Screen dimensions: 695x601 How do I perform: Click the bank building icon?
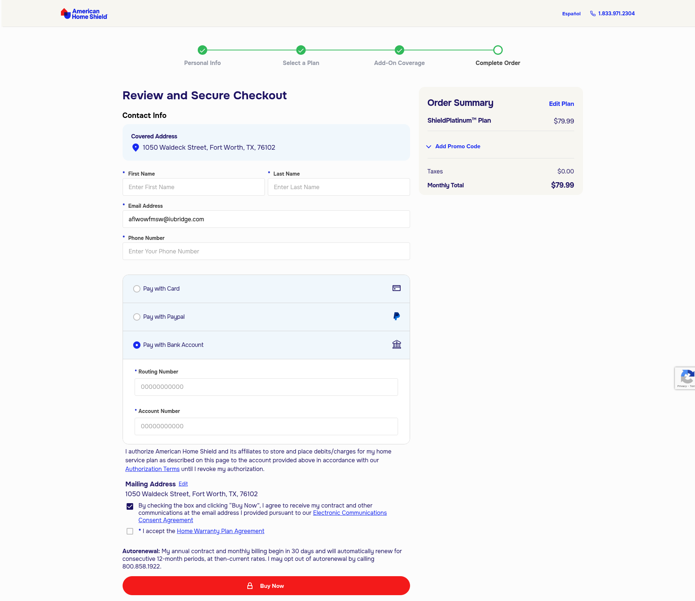pyautogui.click(x=396, y=345)
